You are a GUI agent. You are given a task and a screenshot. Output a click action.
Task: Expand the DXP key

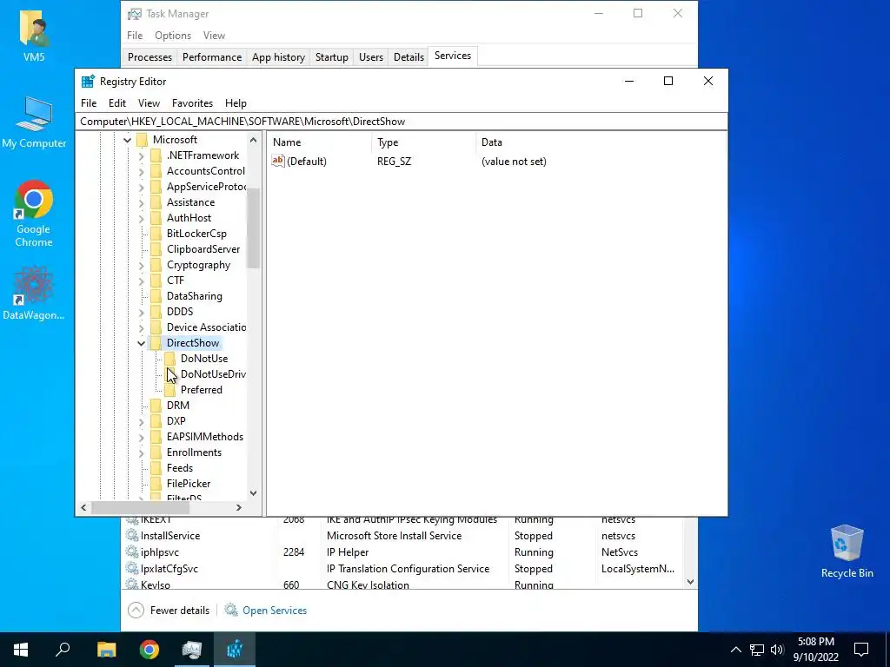point(142,421)
